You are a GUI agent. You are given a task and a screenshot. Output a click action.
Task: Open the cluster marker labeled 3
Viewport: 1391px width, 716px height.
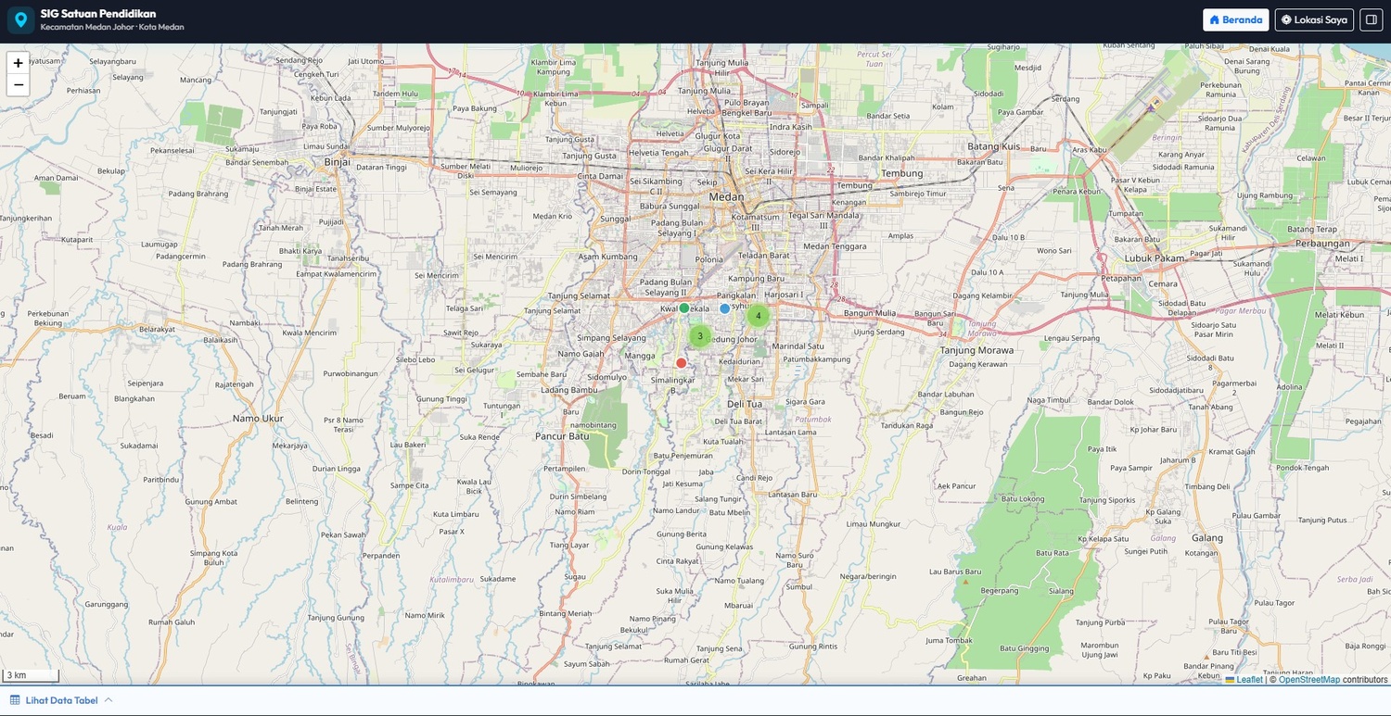click(x=699, y=335)
